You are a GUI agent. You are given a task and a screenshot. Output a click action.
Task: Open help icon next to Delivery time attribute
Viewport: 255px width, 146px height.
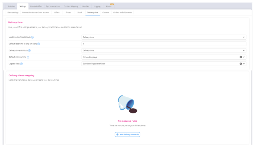point(29,50)
